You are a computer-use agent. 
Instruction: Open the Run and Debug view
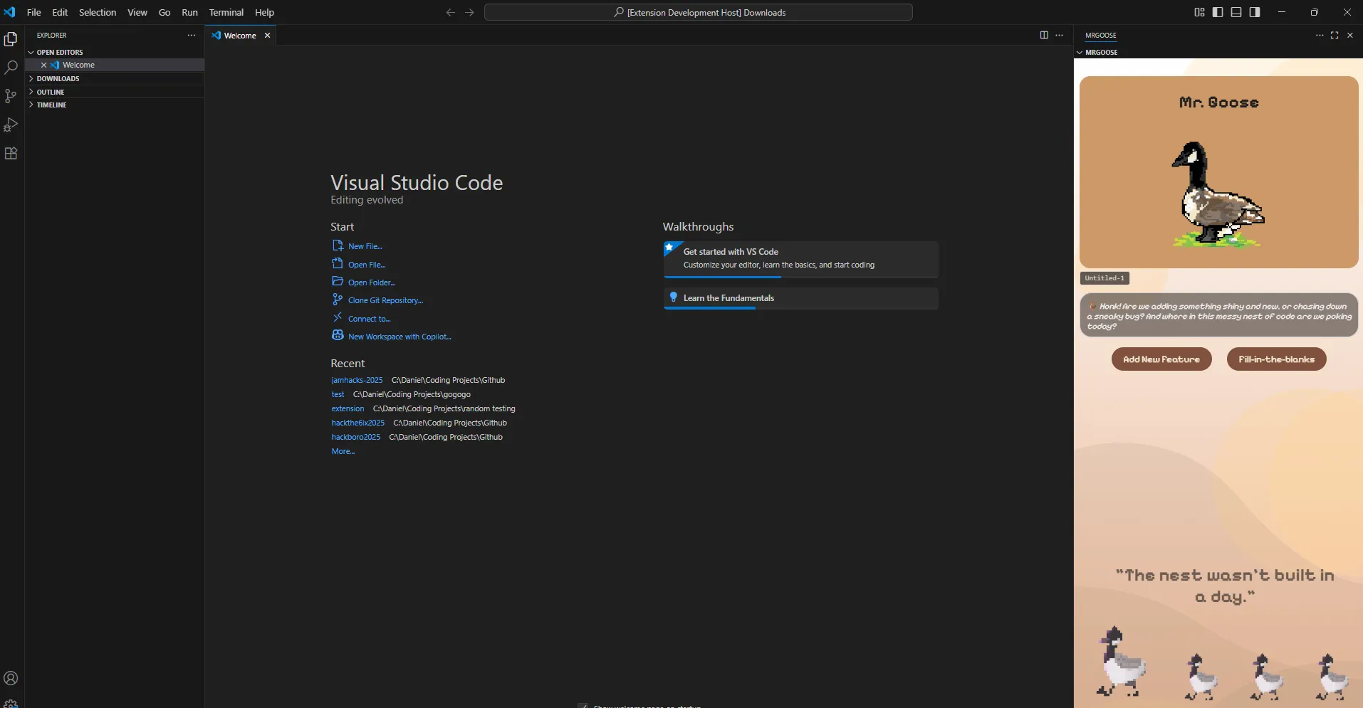[x=11, y=125]
